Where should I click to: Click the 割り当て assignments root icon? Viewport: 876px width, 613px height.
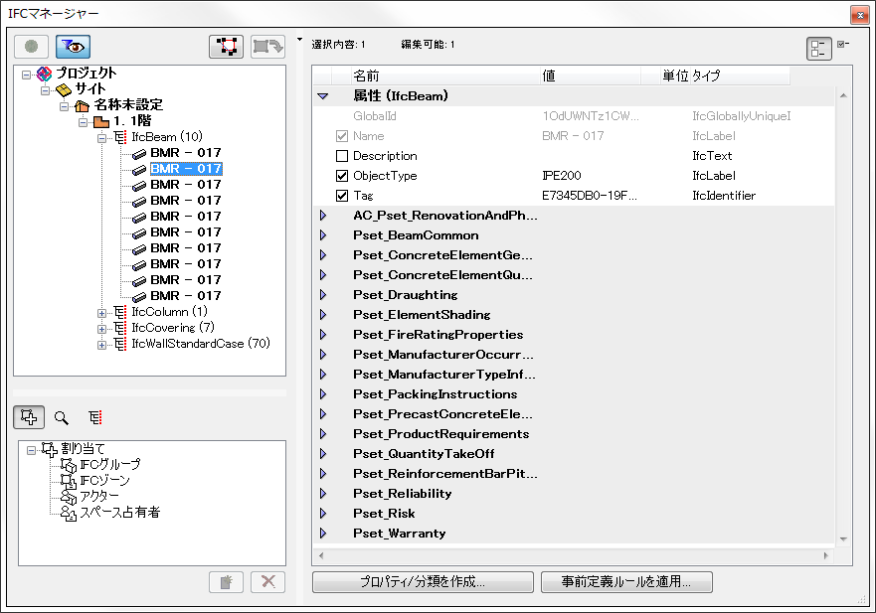point(49,449)
